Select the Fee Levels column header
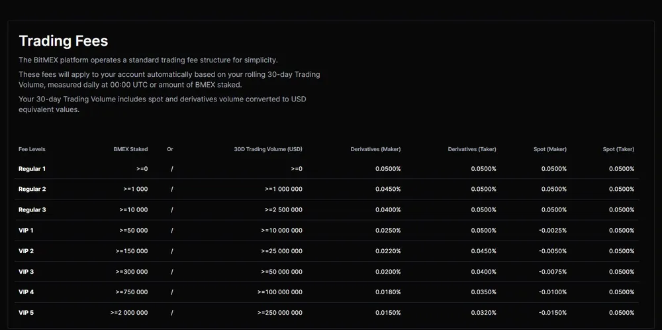Screen dimensions: 662x330 (32, 149)
